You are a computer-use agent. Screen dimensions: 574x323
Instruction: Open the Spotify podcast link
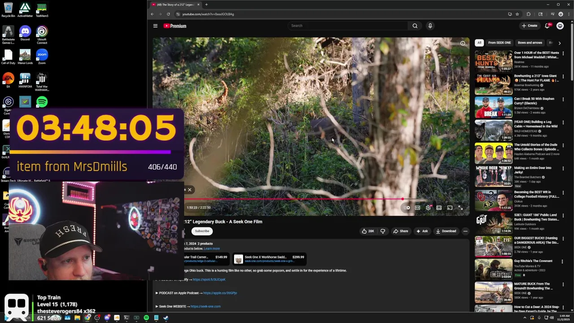click(209, 279)
